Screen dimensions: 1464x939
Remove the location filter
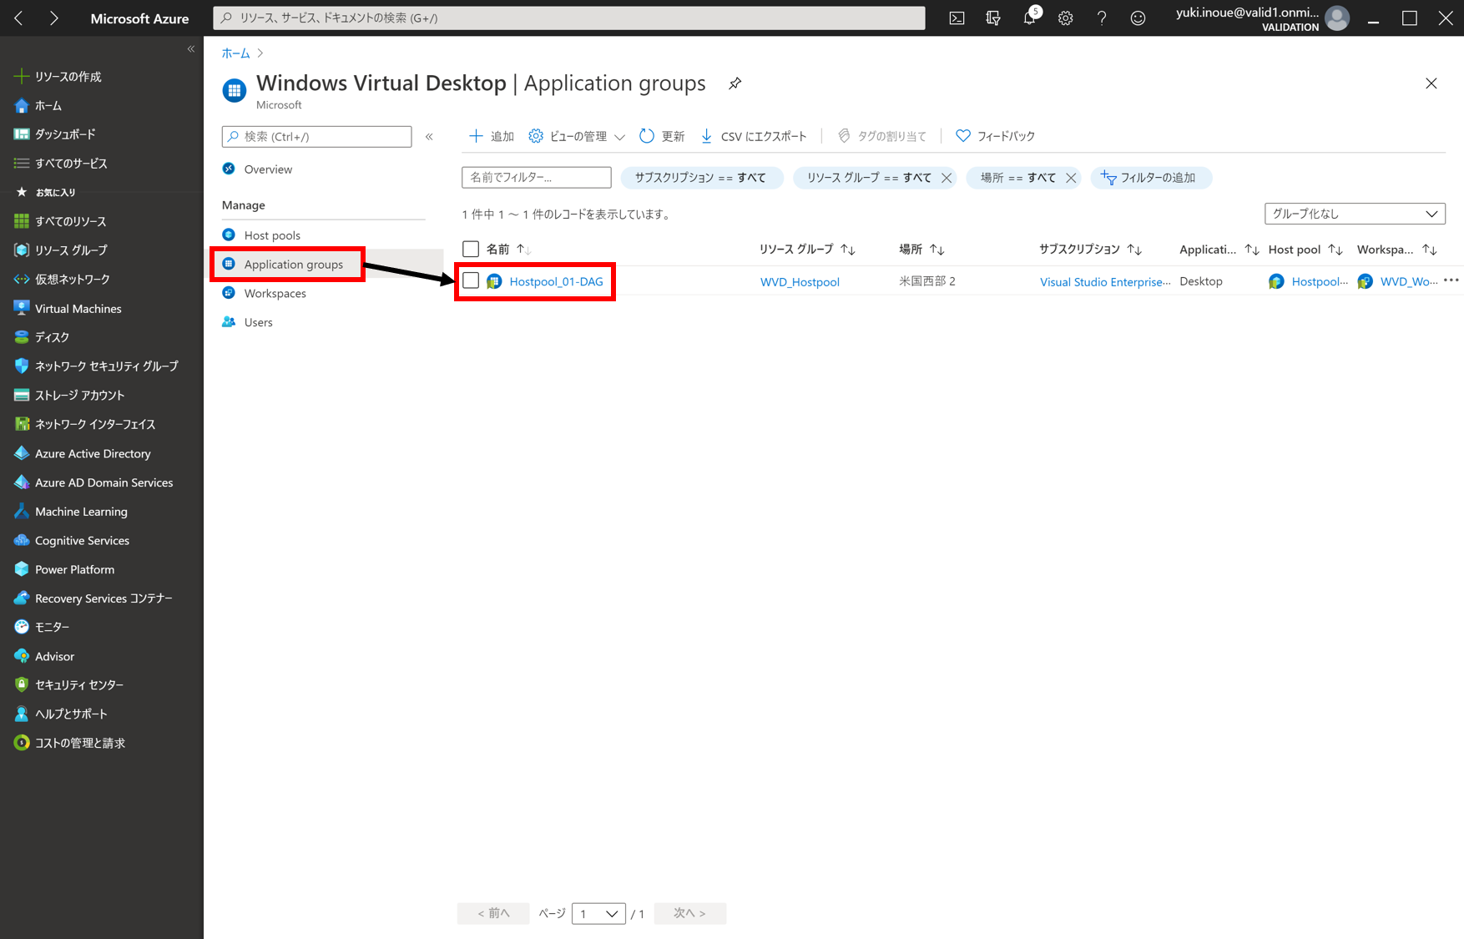click(x=1071, y=178)
